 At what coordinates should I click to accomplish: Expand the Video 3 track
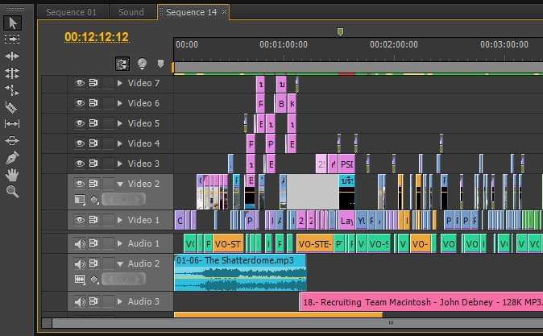tap(120, 164)
